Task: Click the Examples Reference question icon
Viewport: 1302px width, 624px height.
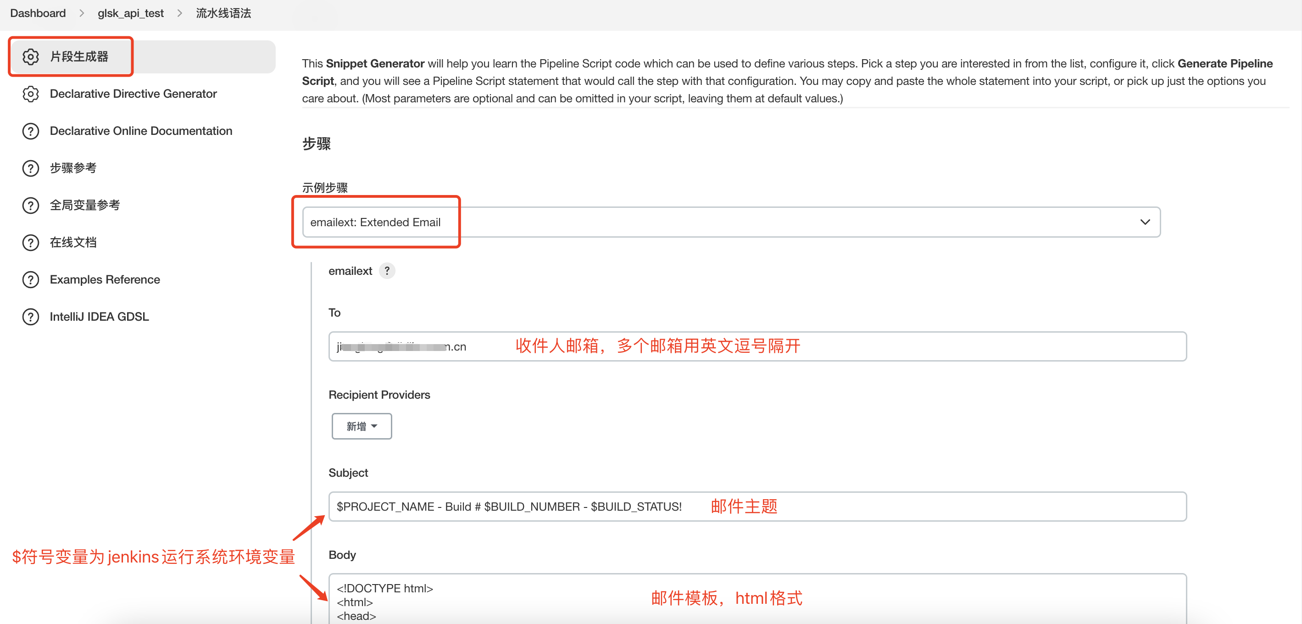Action: [31, 279]
